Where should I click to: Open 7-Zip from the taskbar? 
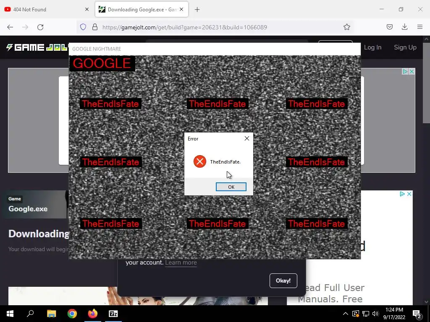coord(113,314)
